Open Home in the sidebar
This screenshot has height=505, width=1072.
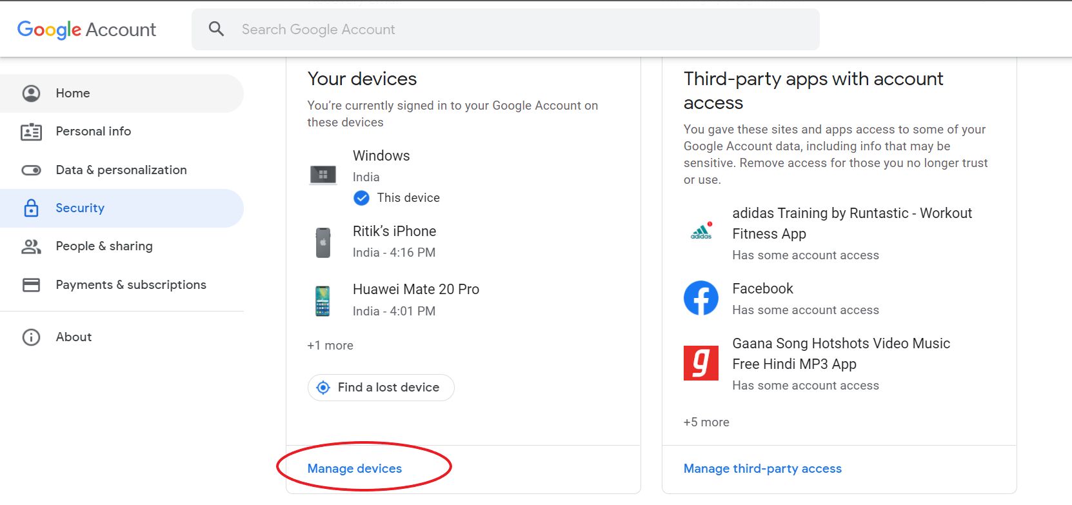[x=121, y=94]
